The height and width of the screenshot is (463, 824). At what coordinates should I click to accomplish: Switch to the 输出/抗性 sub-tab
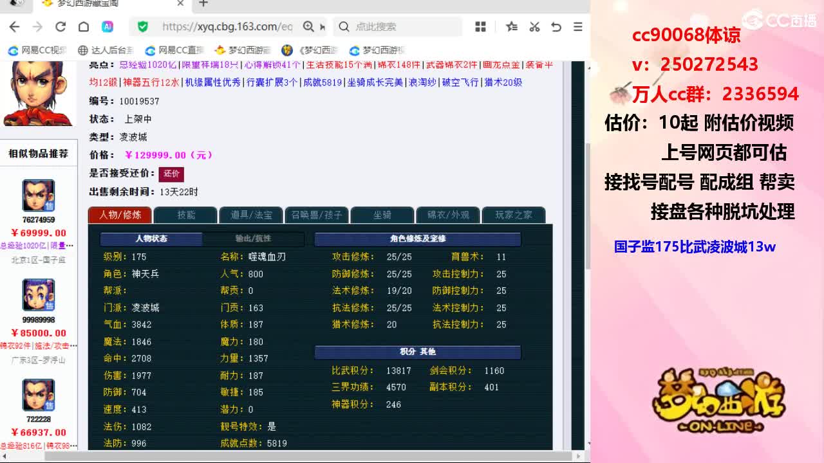point(253,239)
